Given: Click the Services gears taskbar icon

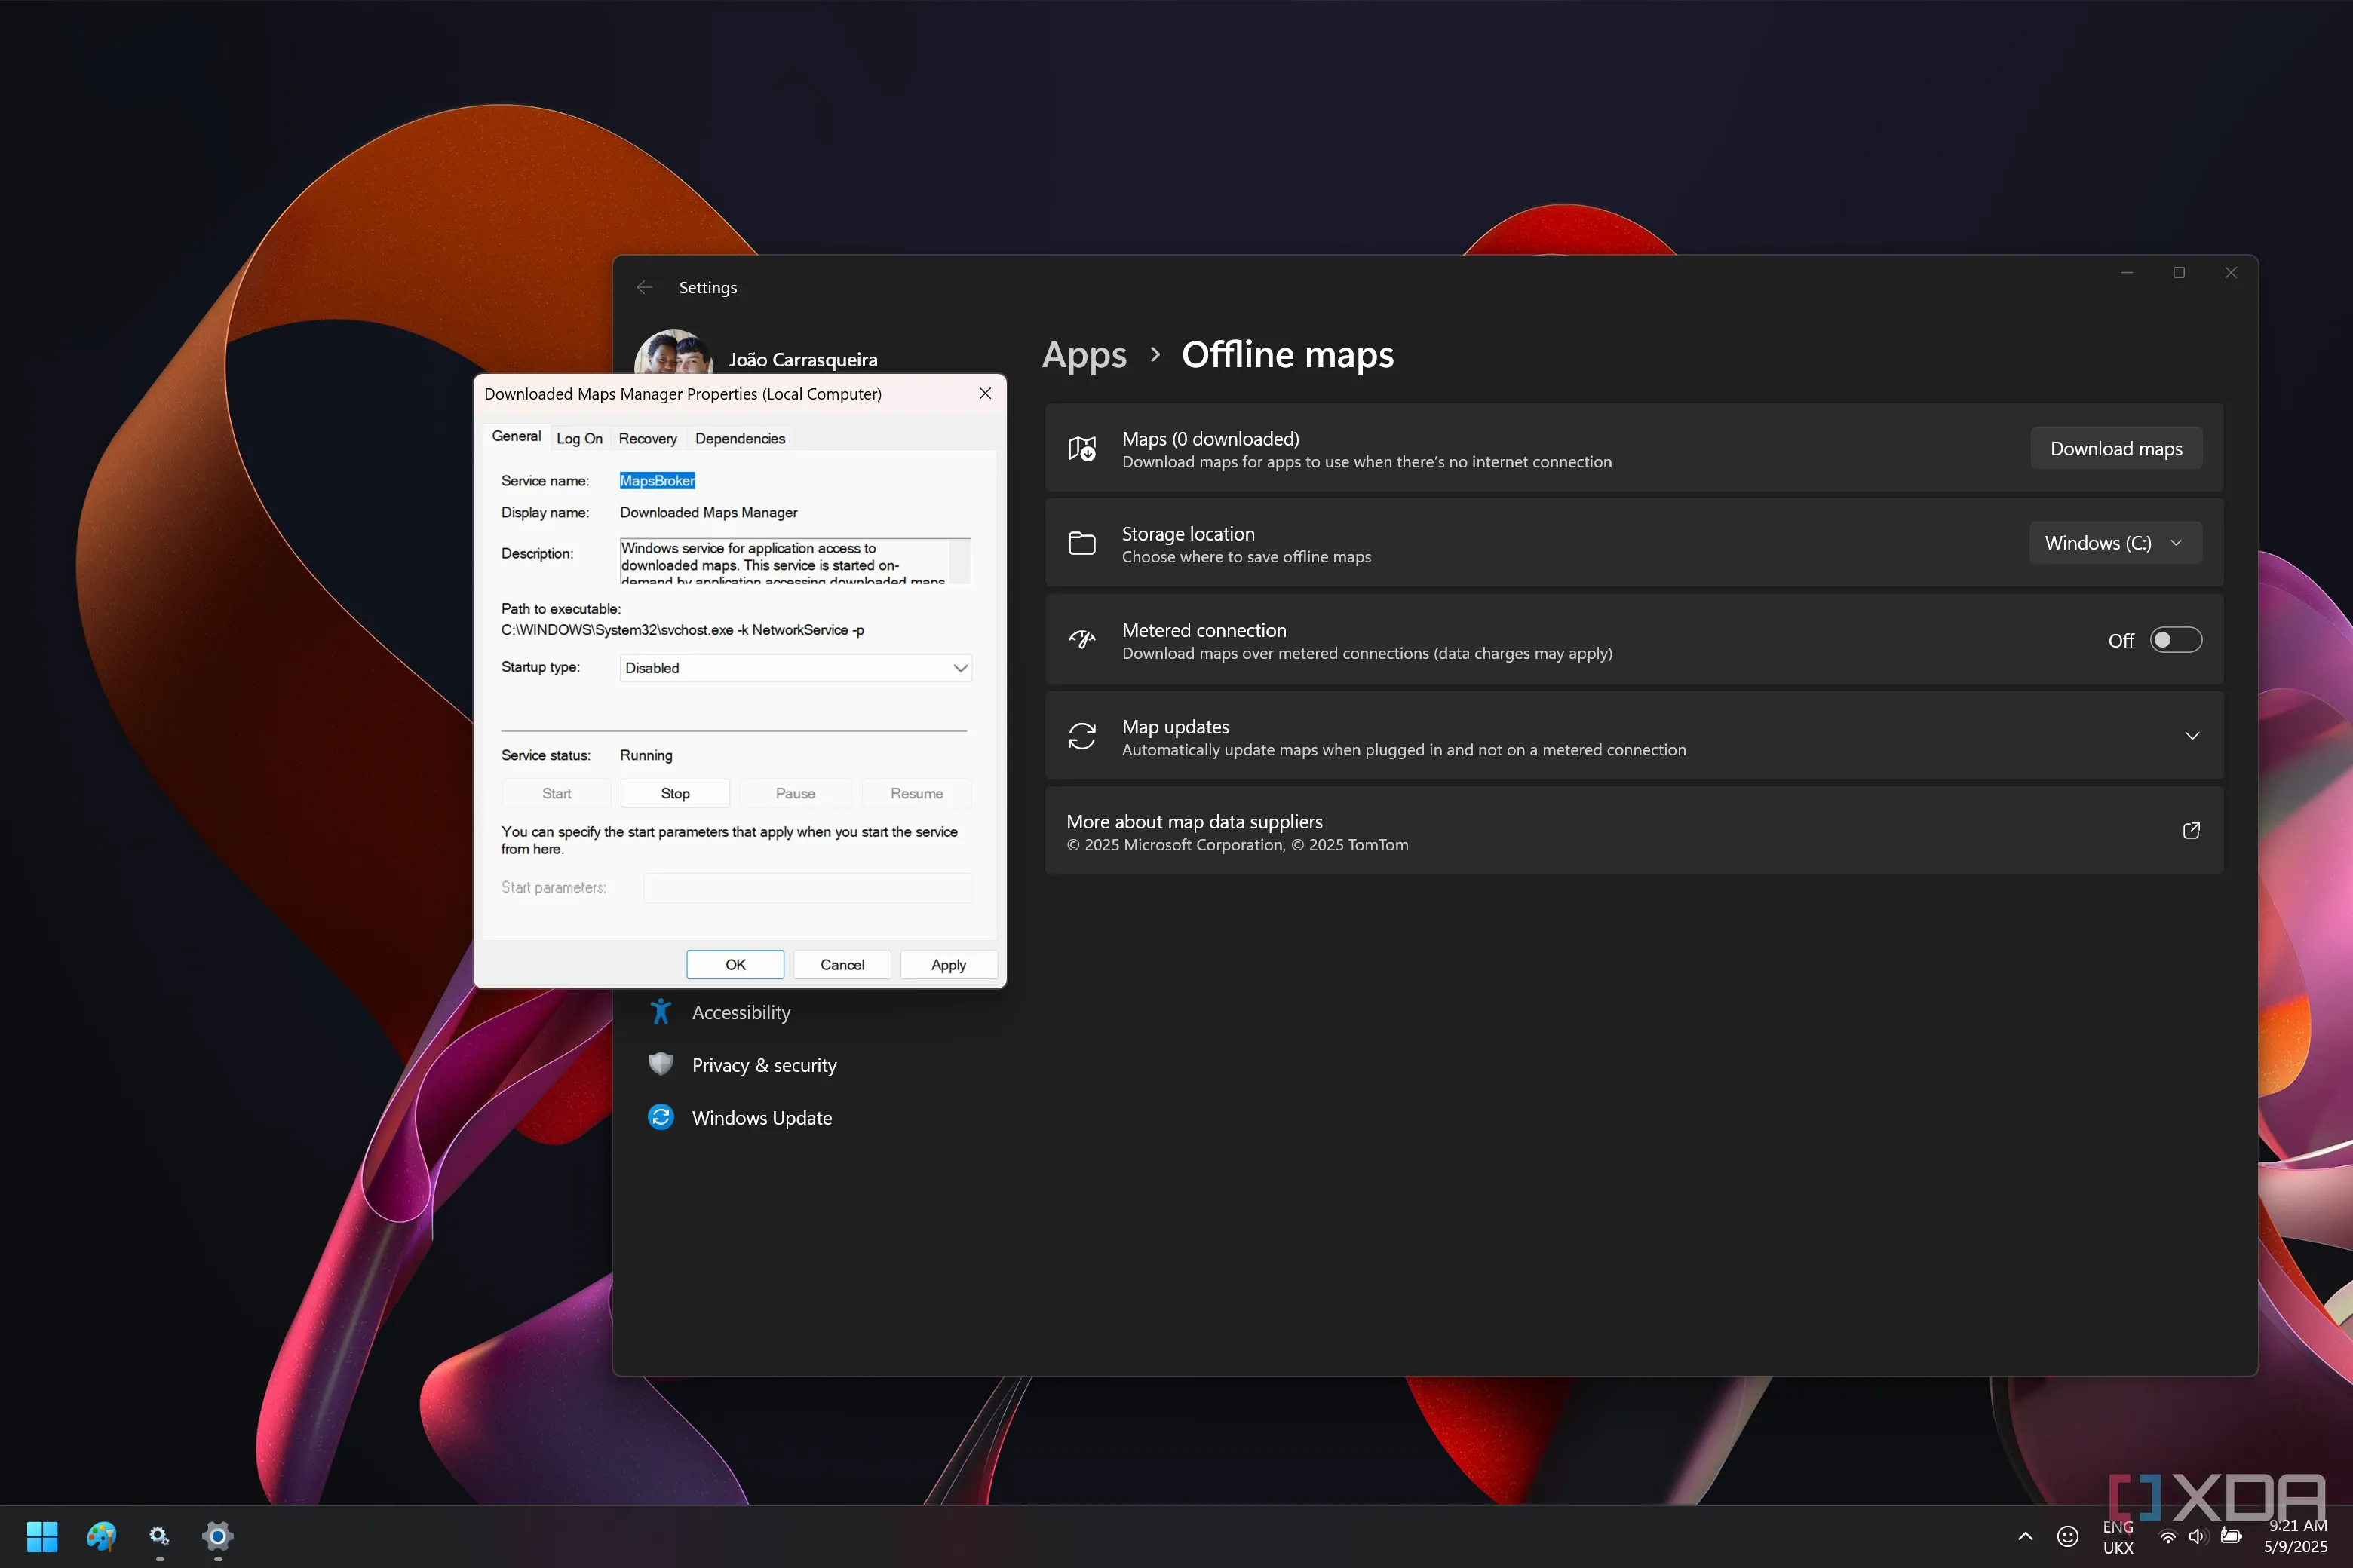Looking at the screenshot, I should pos(159,1535).
